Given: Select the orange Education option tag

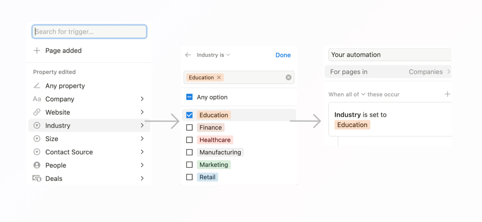Looking at the screenshot, I should point(214,115).
